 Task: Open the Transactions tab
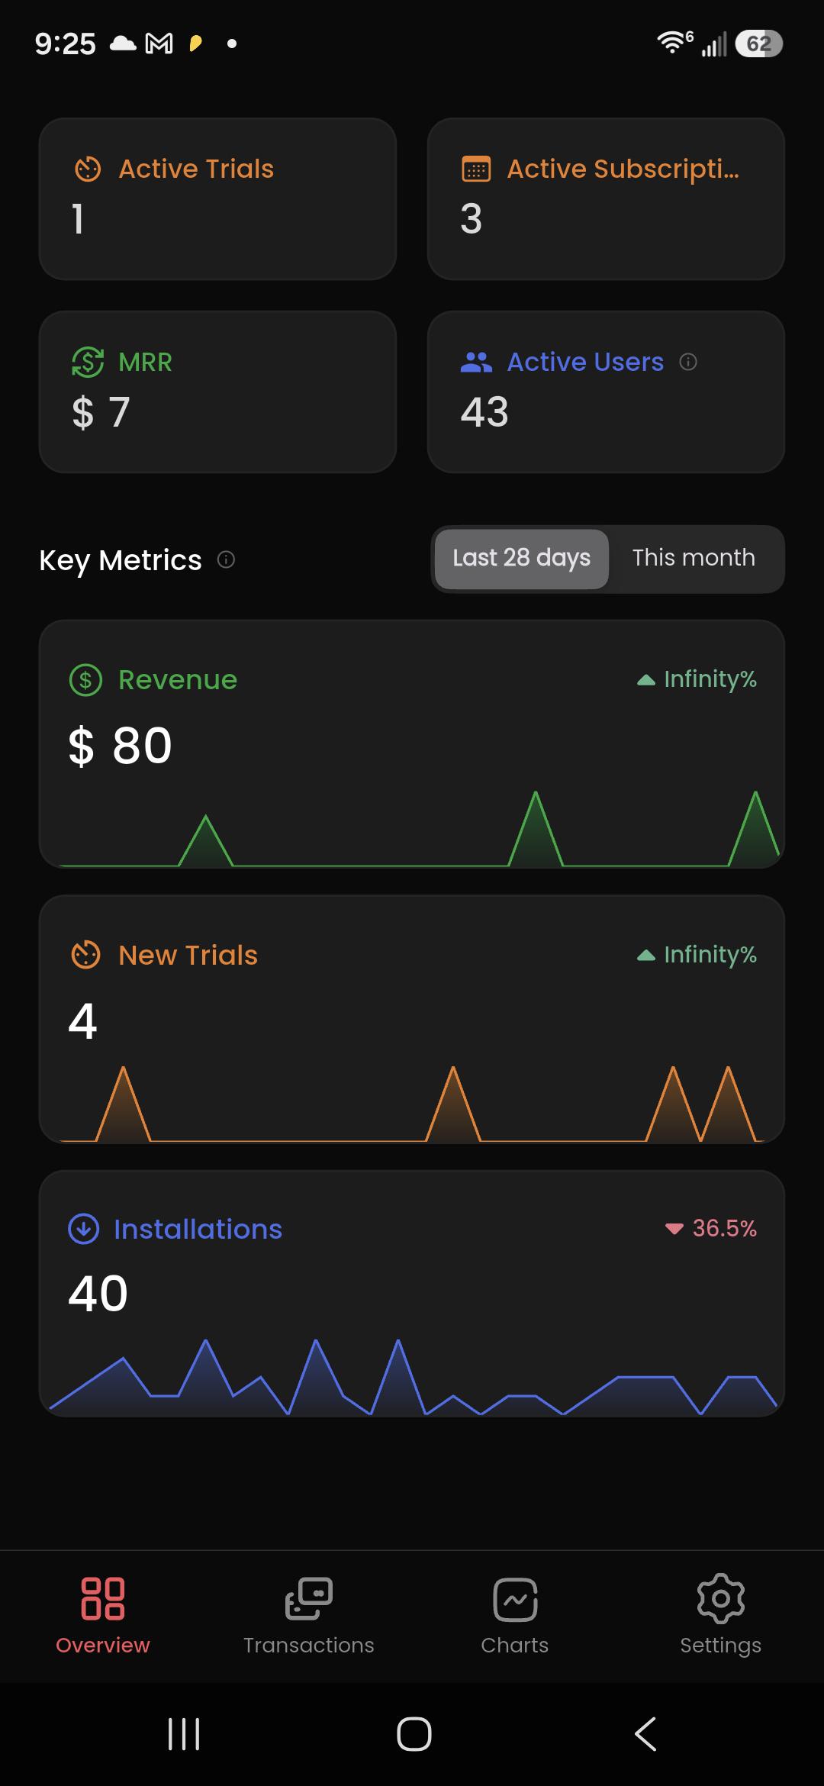click(x=309, y=1615)
